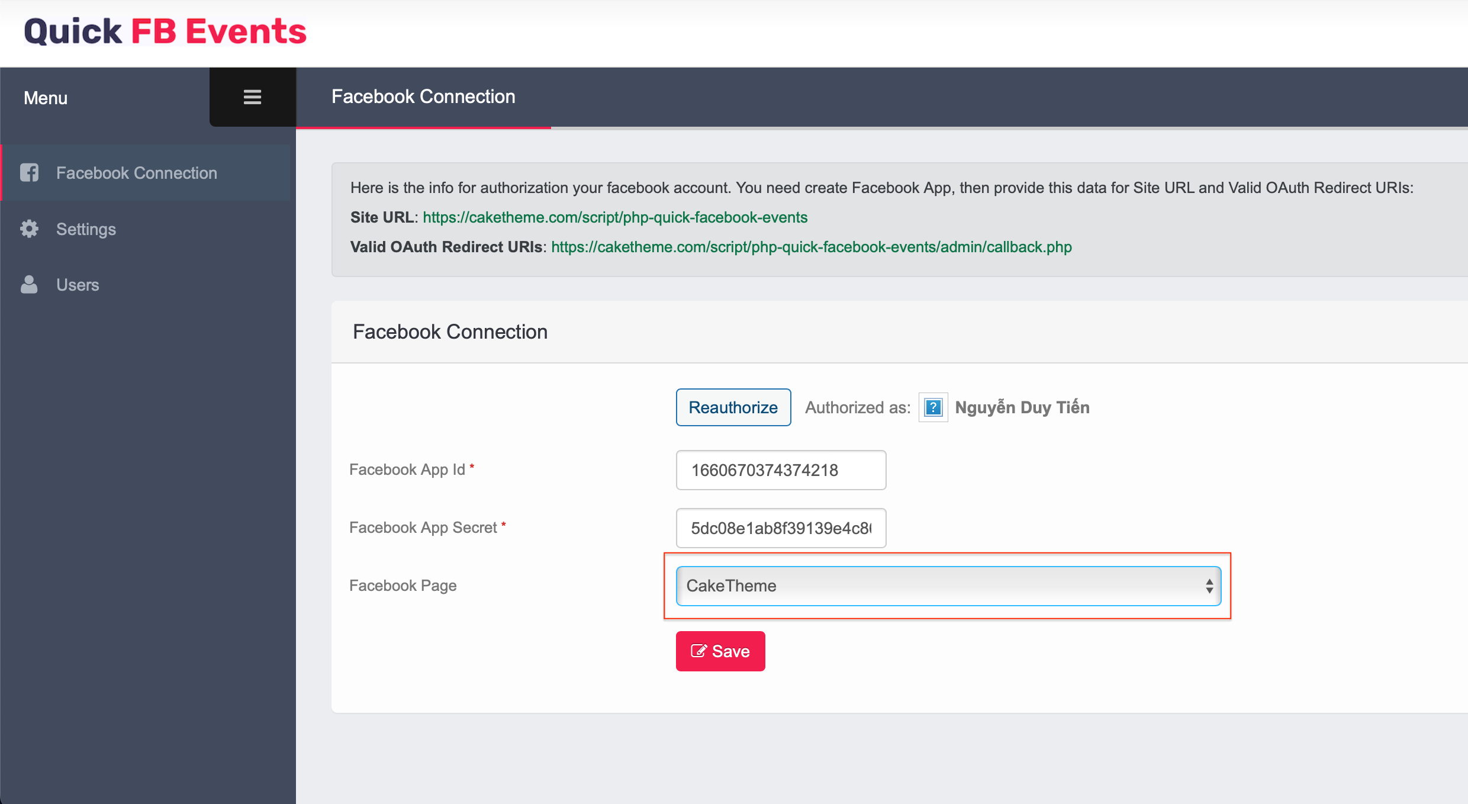Click the CakeTheme dropdown arrows
Image resolution: width=1468 pixels, height=804 pixels.
click(1209, 586)
